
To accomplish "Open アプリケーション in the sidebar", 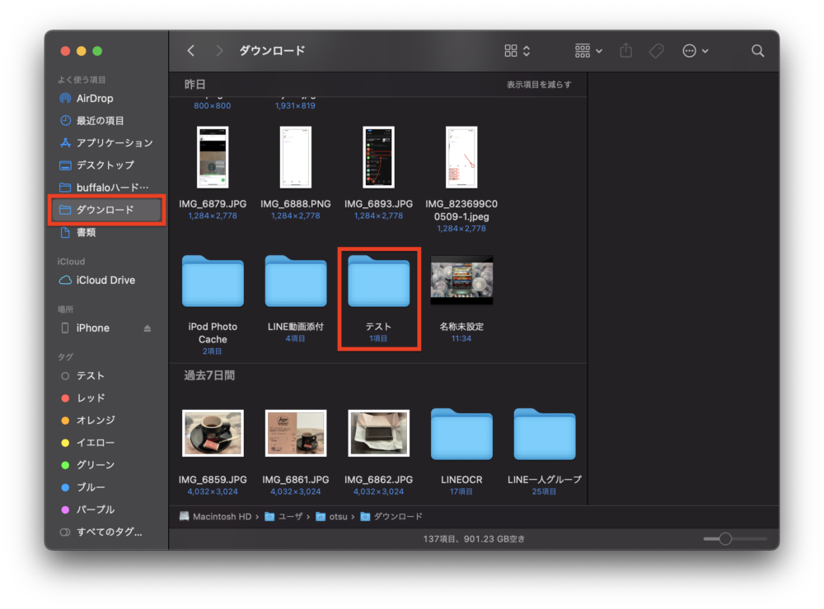I will click(106, 143).
